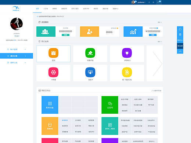Open More link in data overview section
Viewport: 191px width, 143px height.
tap(160, 22)
